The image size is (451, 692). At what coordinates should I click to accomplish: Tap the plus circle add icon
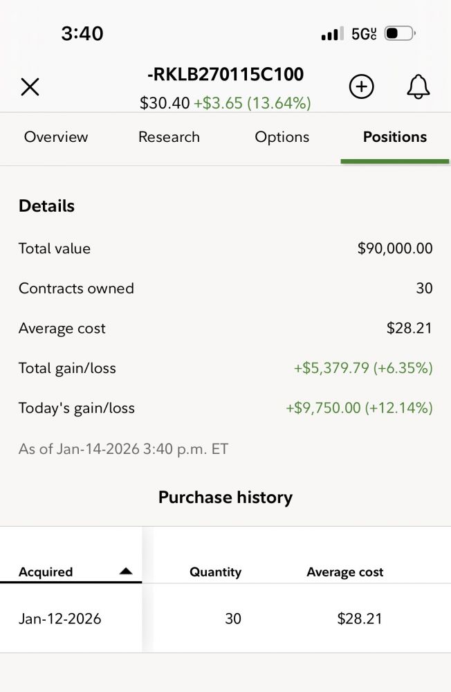point(361,86)
